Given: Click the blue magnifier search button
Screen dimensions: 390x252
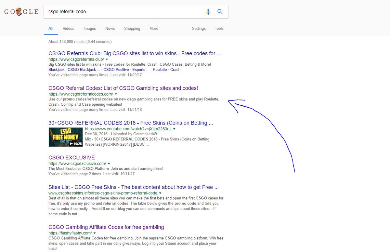Looking at the screenshot, I should point(220,12).
